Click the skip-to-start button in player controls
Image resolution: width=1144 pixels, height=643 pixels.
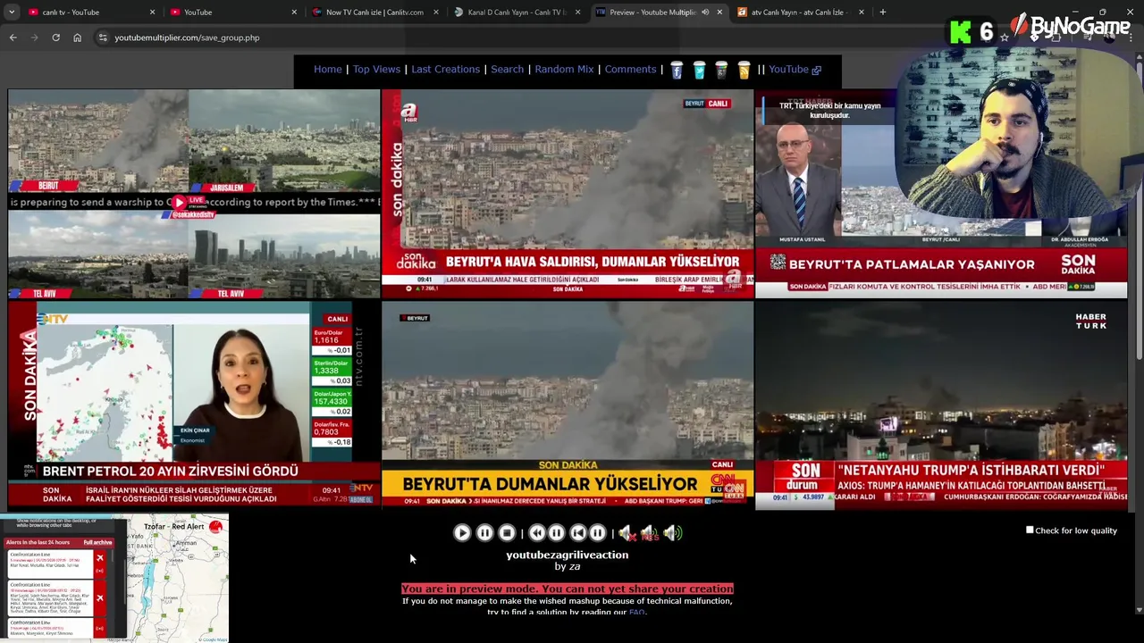tap(578, 533)
